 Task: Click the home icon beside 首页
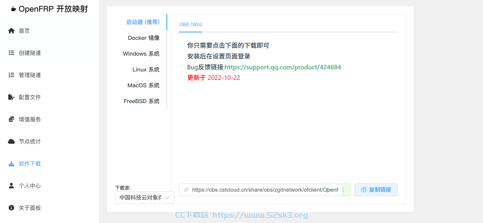(x=11, y=31)
